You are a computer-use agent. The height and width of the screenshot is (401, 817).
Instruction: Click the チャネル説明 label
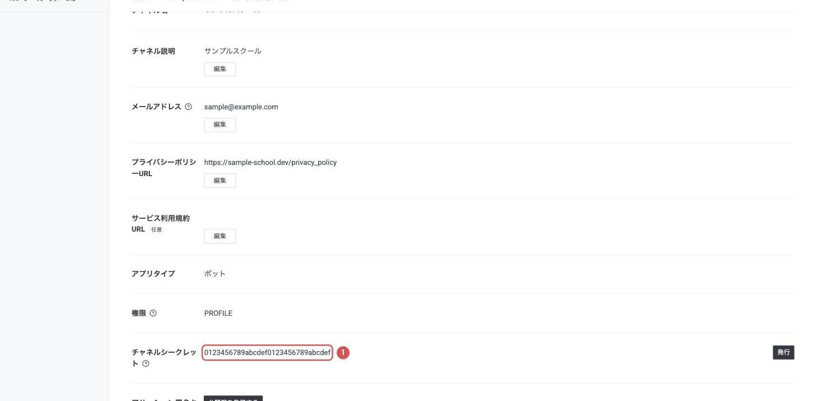click(153, 51)
